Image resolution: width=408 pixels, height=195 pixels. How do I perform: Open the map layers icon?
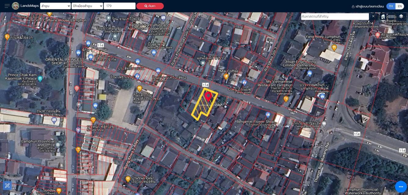[401, 16]
